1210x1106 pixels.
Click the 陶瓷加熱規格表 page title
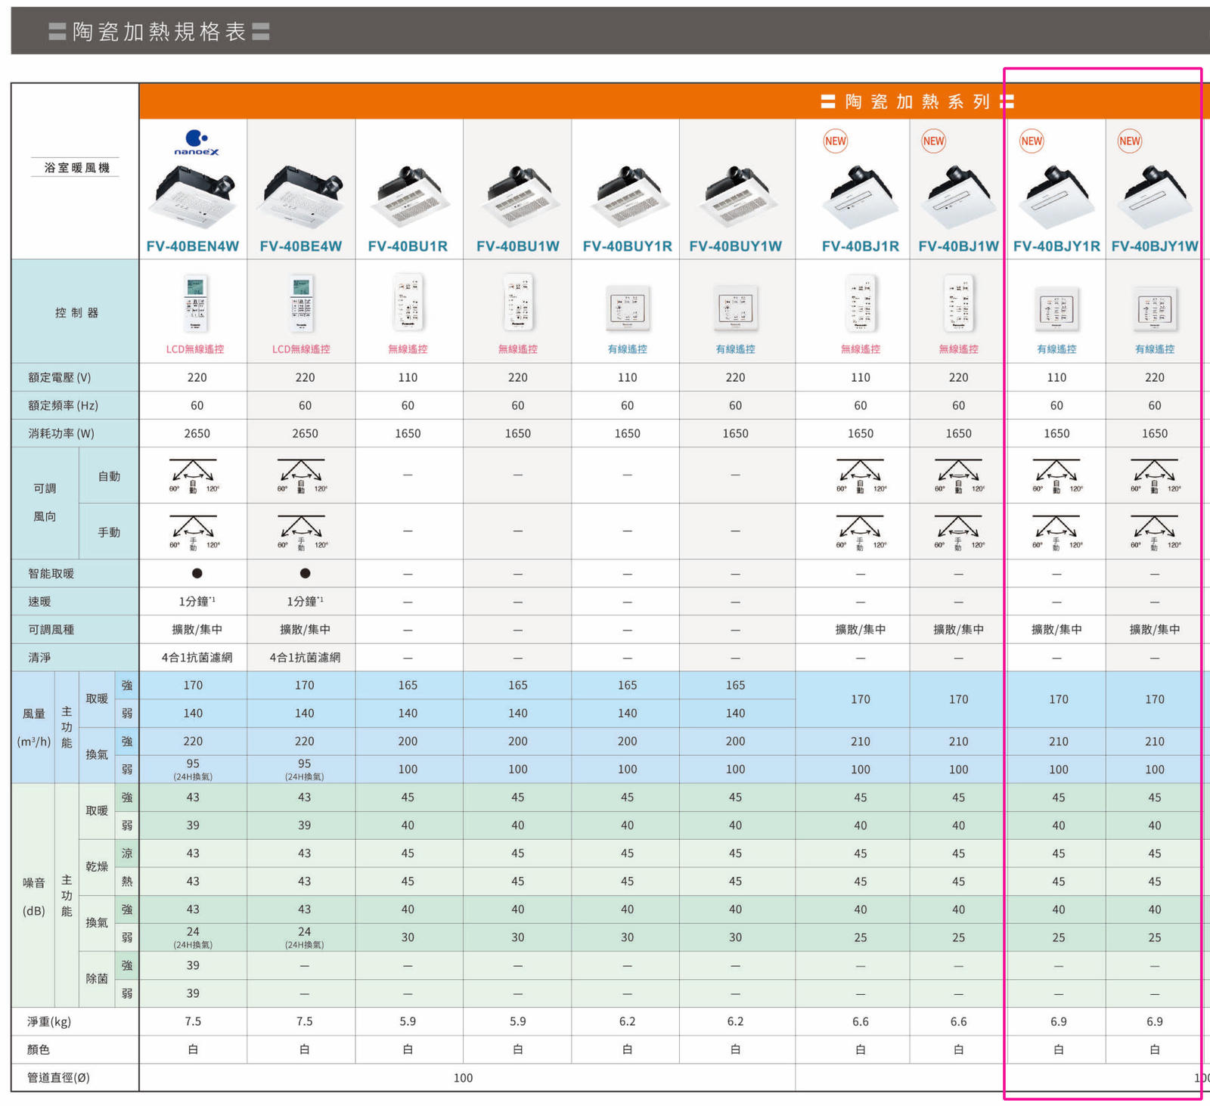(160, 31)
